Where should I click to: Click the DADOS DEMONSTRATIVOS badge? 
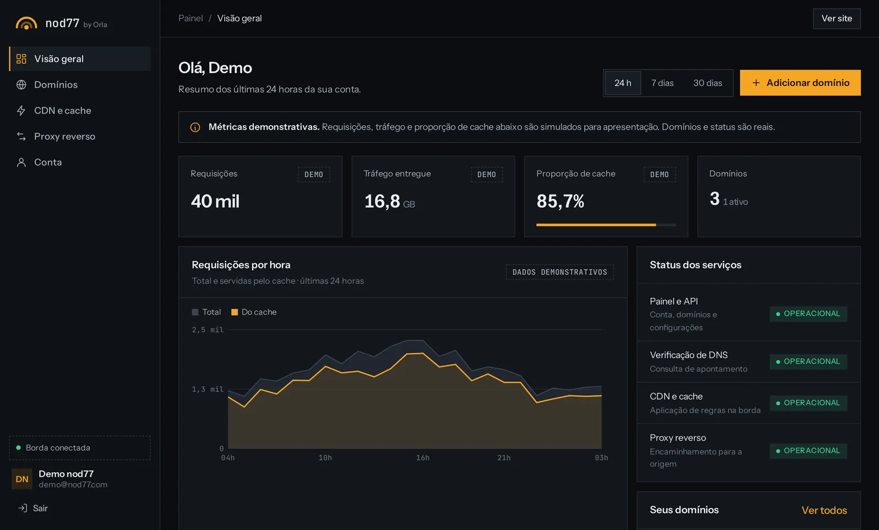pyautogui.click(x=560, y=272)
